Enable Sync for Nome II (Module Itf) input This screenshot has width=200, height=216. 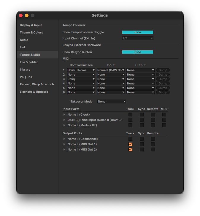click(142, 125)
